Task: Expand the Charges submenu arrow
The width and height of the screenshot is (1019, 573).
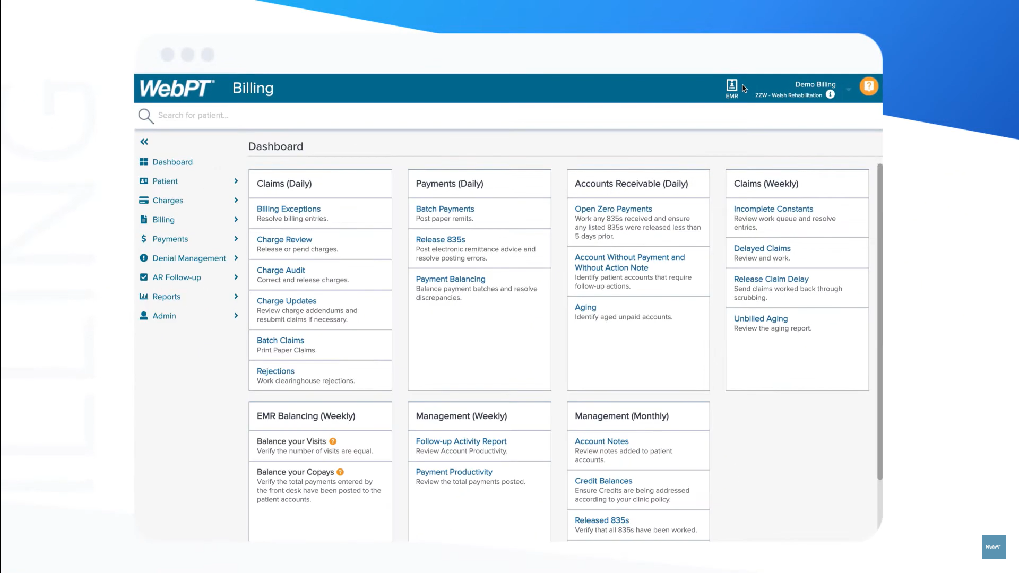Action: point(236,200)
